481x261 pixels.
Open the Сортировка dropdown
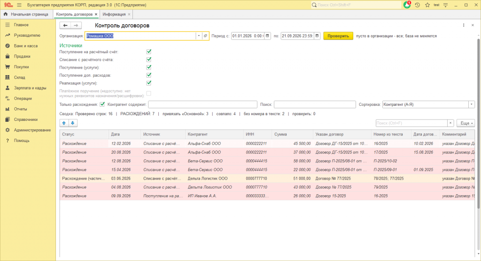coord(472,104)
